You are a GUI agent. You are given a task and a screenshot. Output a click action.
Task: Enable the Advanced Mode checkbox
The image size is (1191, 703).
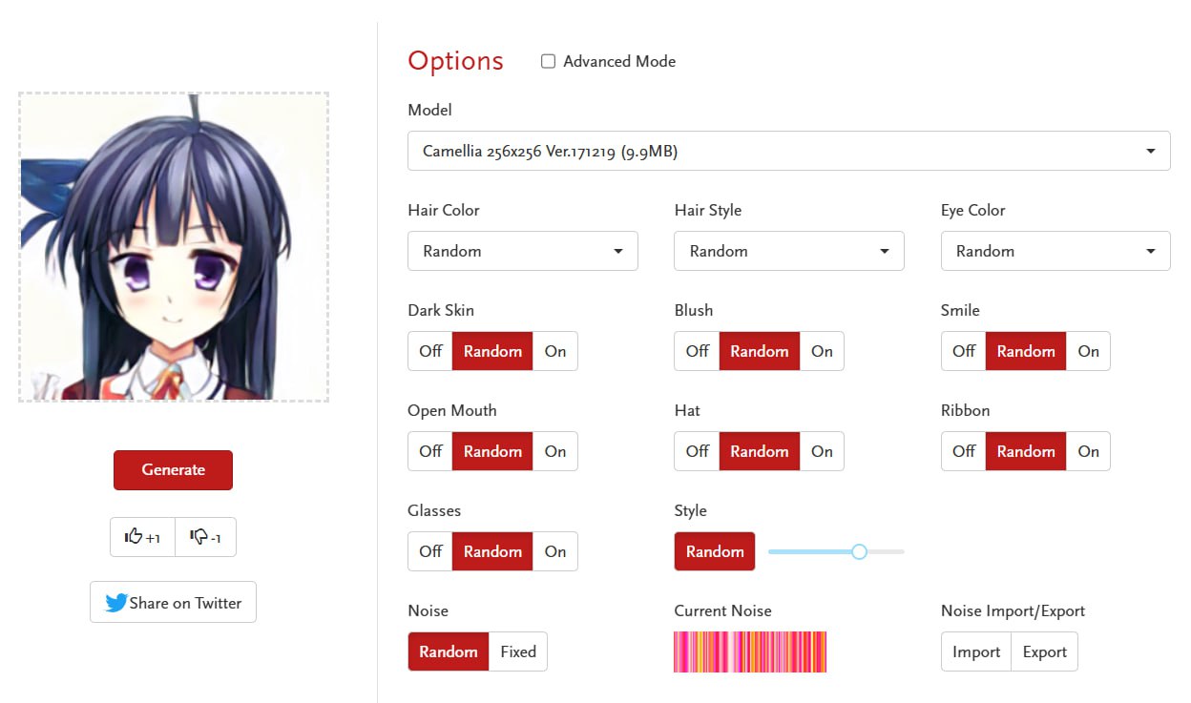pos(548,61)
